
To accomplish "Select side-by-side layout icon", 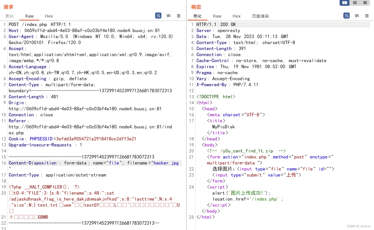I will coord(345,3).
